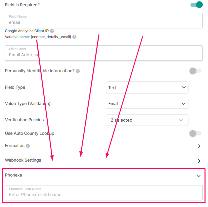The height and width of the screenshot is (207, 208).
Task: Click the Webhook Settings label
Action: pos(23,160)
